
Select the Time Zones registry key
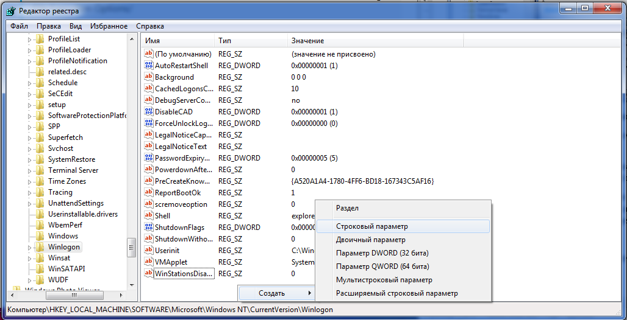67,181
